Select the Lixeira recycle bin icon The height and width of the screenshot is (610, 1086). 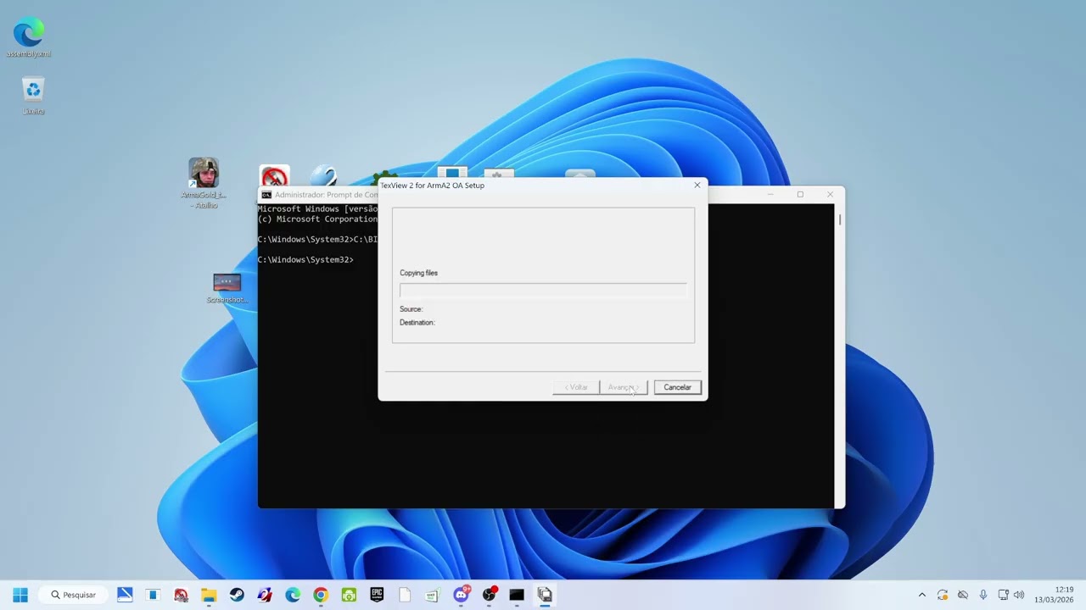pyautogui.click(x=33, y=96)
